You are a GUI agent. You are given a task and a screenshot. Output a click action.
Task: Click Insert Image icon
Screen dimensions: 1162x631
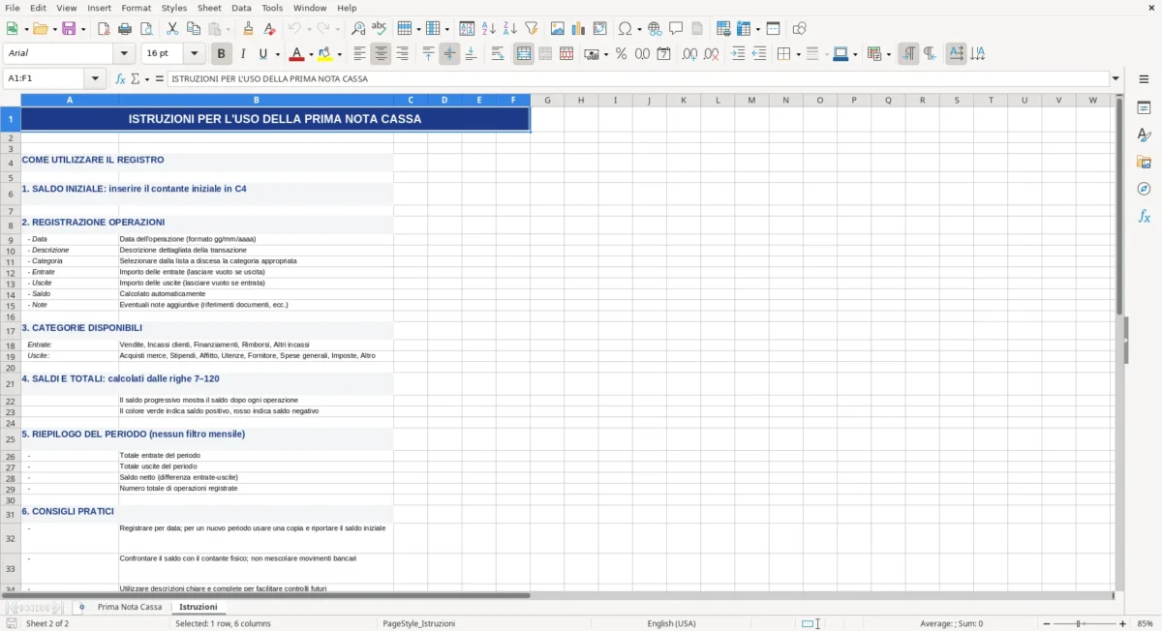(x=558, y=29)
